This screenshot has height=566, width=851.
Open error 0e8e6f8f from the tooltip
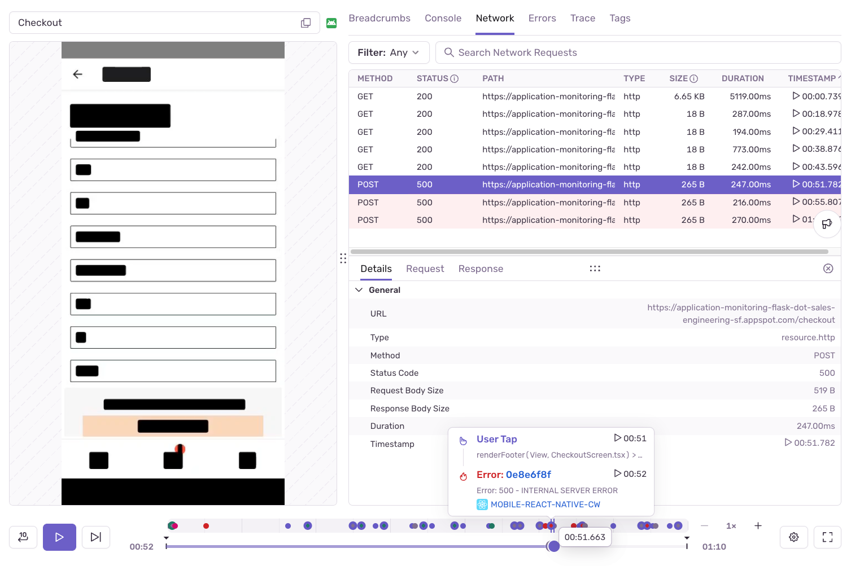529,475
